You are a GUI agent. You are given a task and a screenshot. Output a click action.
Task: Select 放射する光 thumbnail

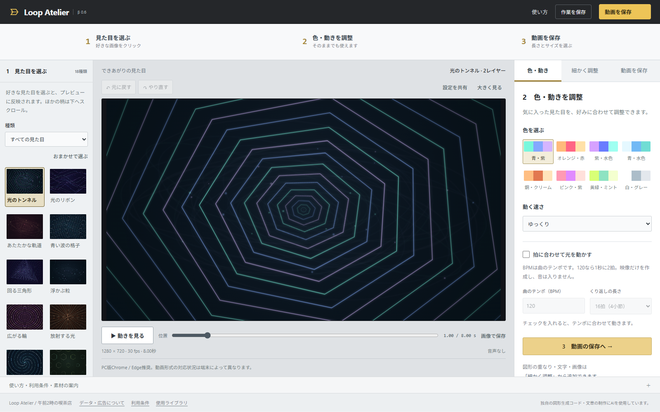(68, 323)
